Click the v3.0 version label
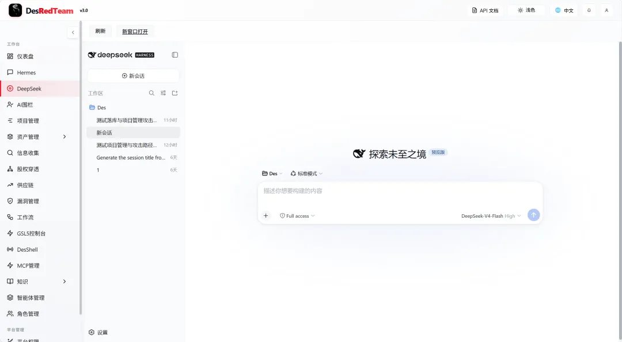 coord(84,11)
